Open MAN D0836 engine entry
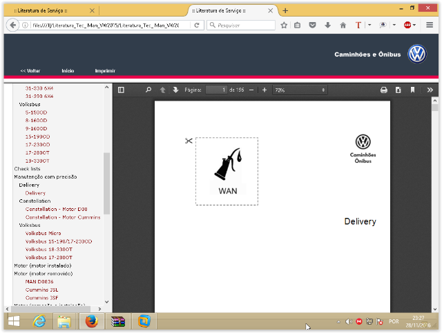Screen dimensions: 442x333 click(39, 282)
